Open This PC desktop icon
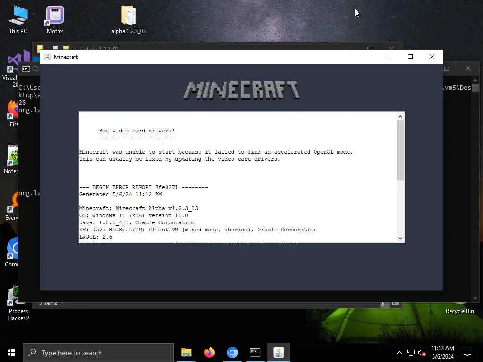The height and width of the screenshot is (362, 483). (18, 19)
